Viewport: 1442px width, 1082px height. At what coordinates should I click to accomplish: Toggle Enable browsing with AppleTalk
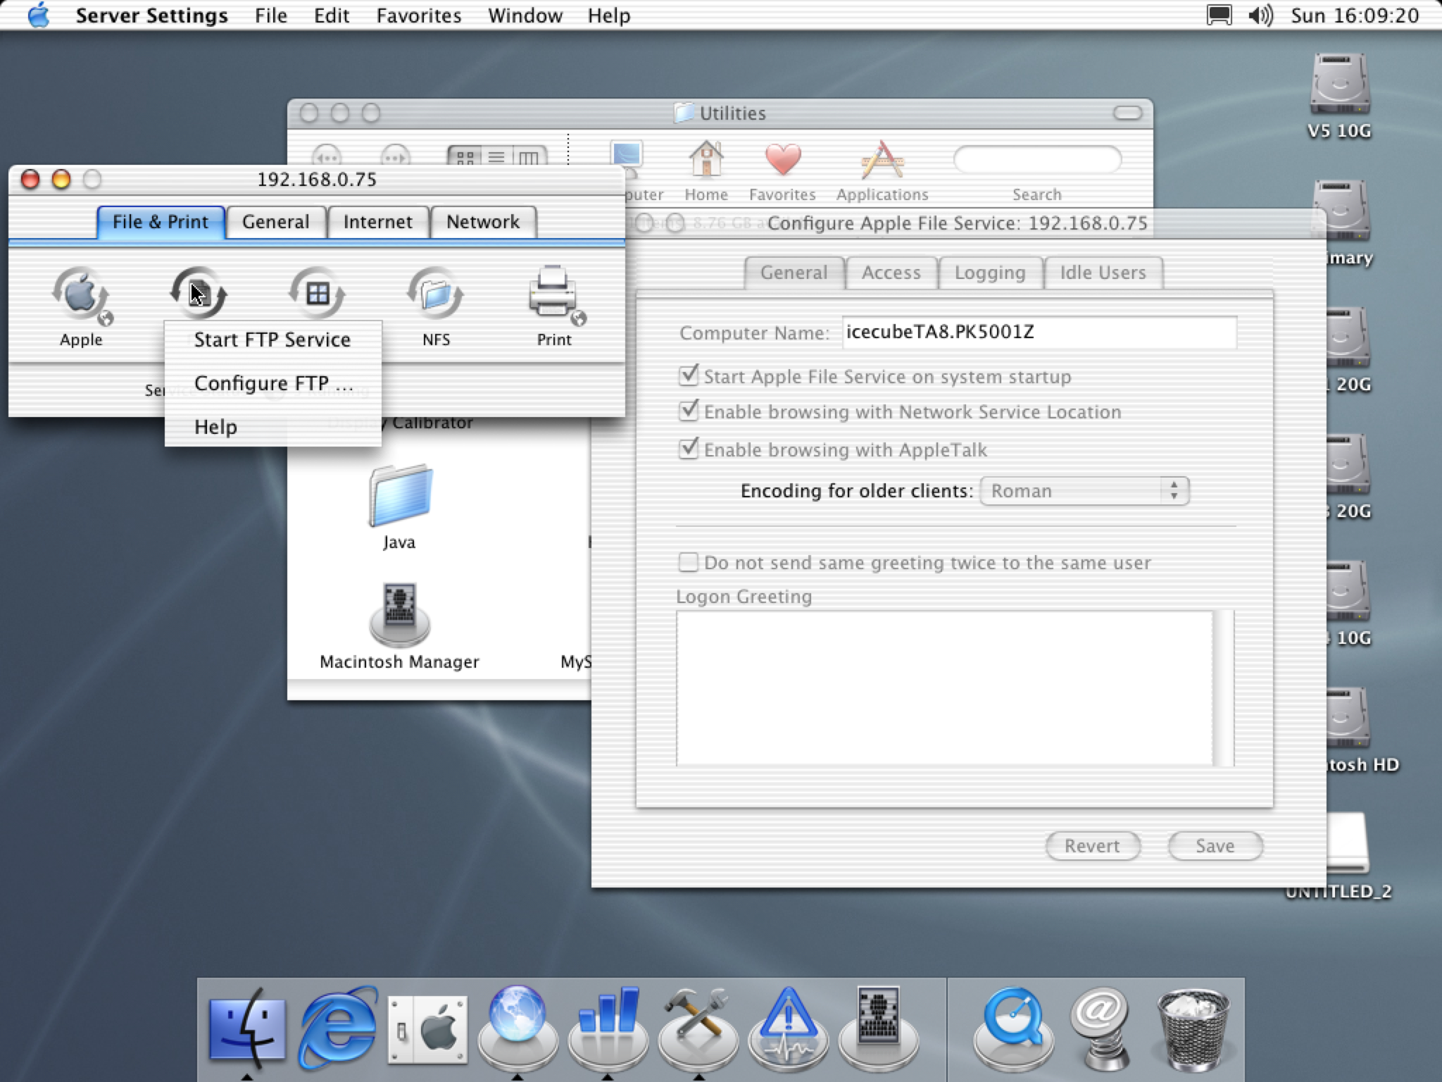point(688,449)
